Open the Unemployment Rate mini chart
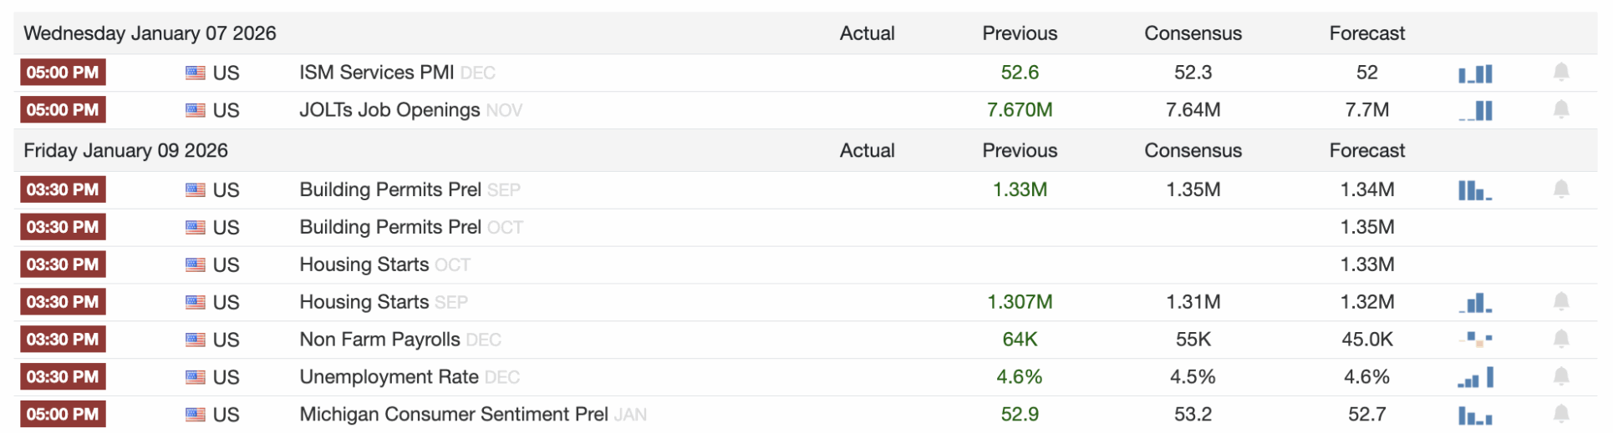The width and height of the screenshot is (1613, 433). pyautogui.click(x=1475, y=378)
